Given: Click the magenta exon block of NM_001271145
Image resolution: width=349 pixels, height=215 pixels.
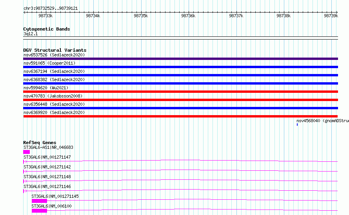Looking at the screenshot, I should click(39, 201).
